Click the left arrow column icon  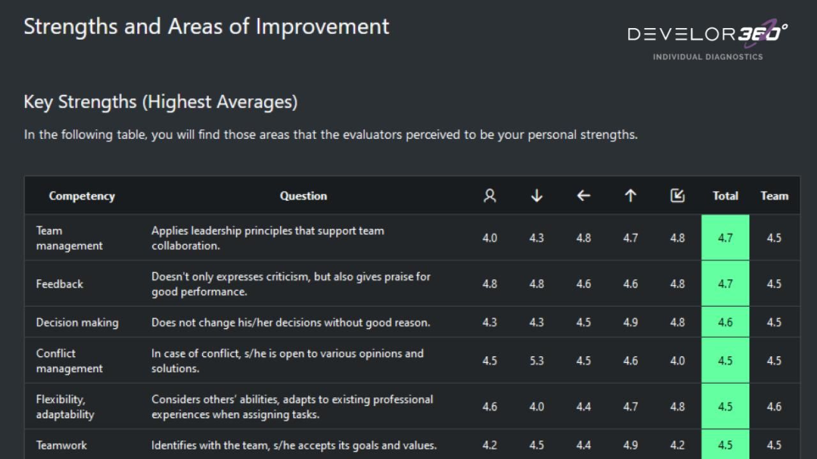(583, 196)
